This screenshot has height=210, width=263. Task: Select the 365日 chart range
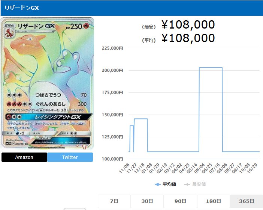coord(247,201)
